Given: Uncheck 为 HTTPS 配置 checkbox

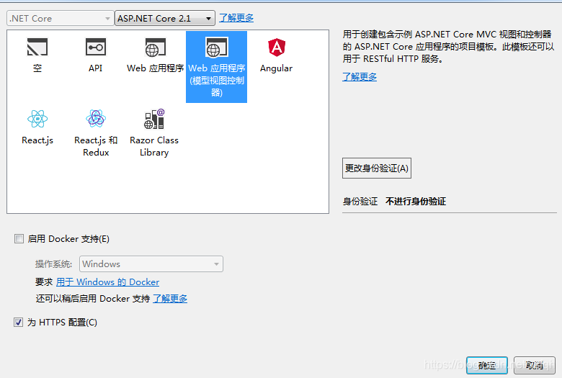Looking at the screenshot, I should pos(18,322).
